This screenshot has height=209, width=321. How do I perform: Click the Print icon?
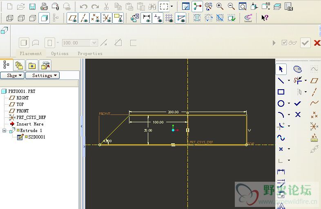pyautogui.click(x=44, y=7)
